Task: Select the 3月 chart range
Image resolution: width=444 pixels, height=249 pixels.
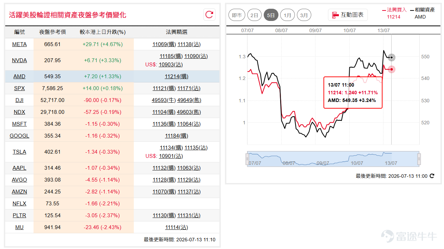Action: (304, 15)
